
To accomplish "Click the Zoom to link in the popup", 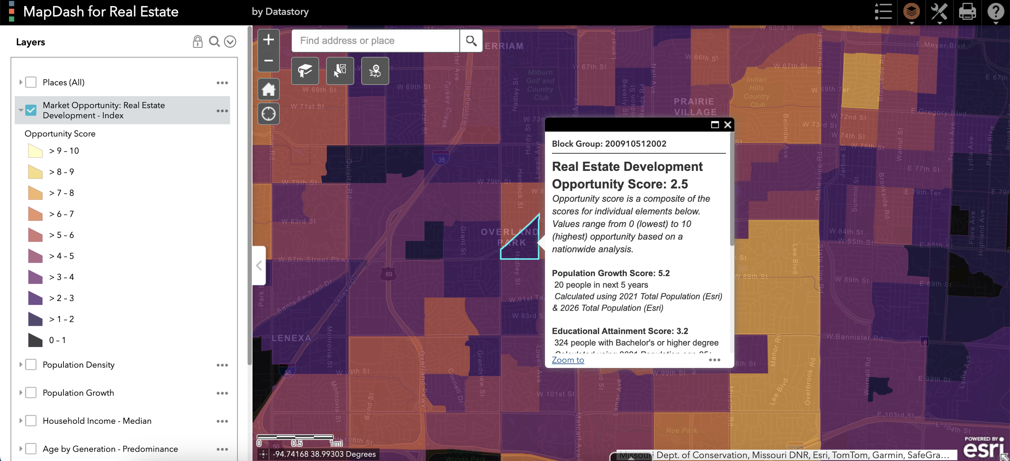I will 567,360.
